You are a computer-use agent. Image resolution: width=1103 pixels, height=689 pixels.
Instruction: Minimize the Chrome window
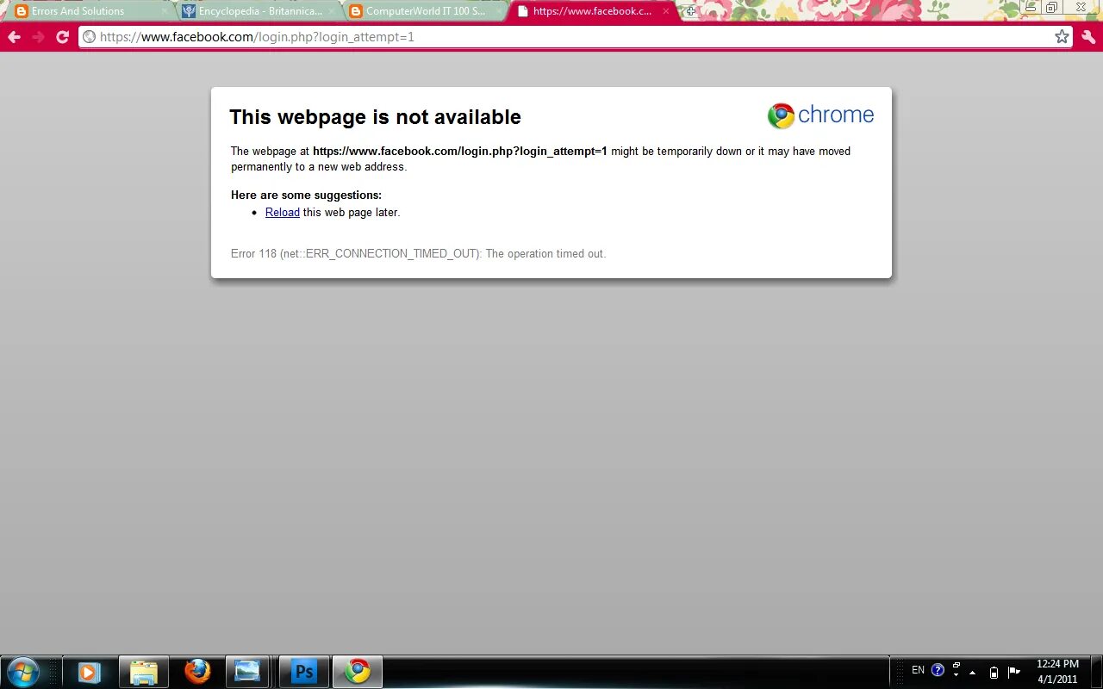[x=1030, y=7]
